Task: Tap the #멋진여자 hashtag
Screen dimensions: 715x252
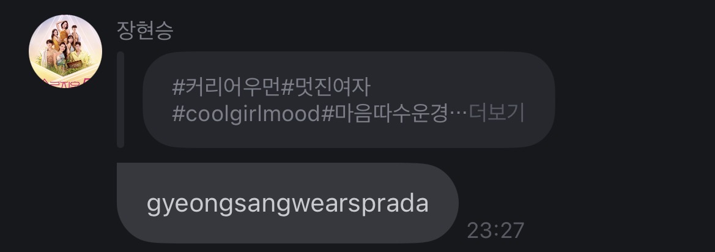Action: (325, 87)
